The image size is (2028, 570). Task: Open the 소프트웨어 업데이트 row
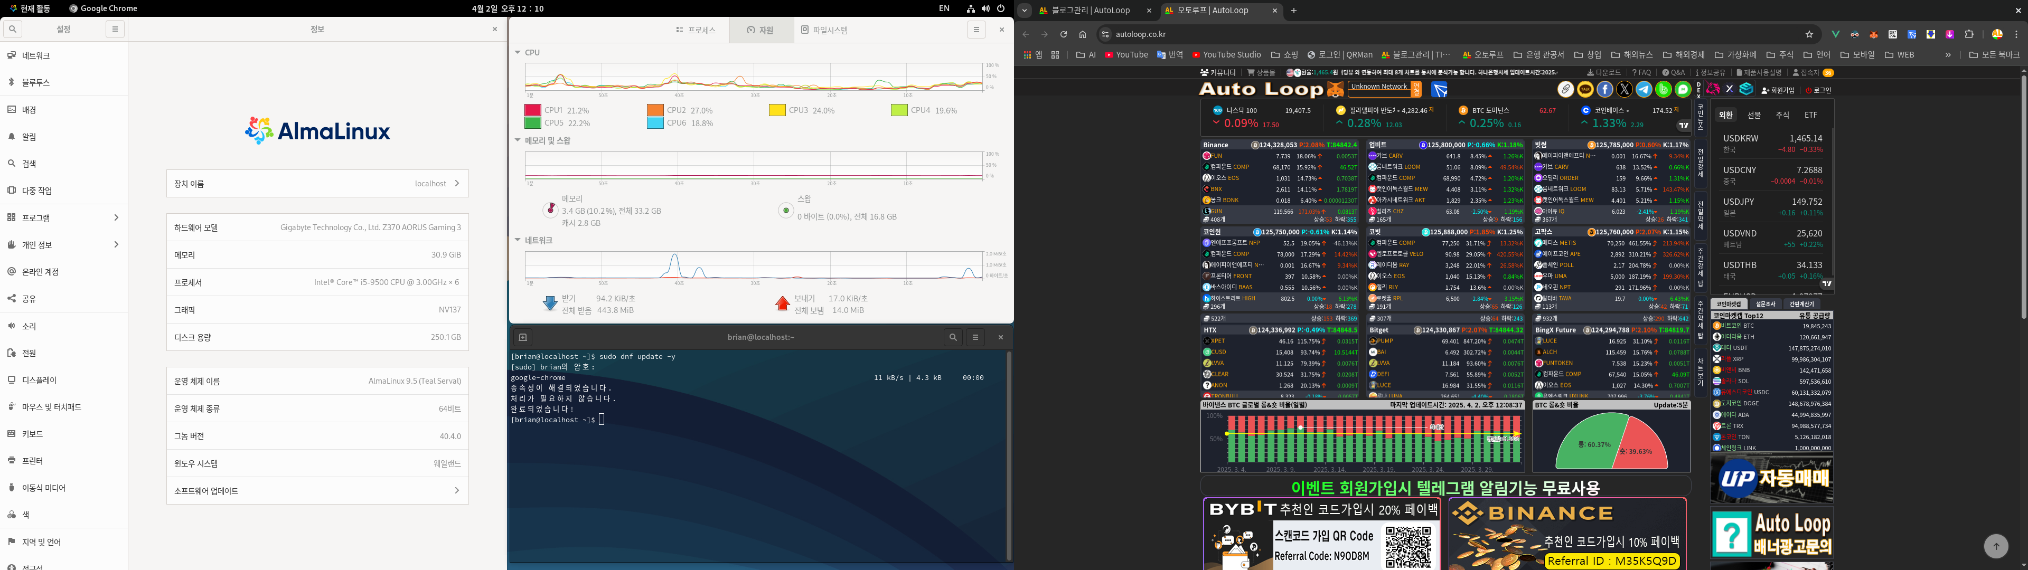pyautogui.click(x=317, y=490)
